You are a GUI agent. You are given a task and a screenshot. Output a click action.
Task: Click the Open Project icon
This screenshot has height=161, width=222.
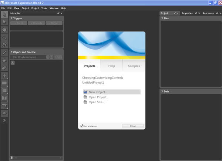pos(85,97)
